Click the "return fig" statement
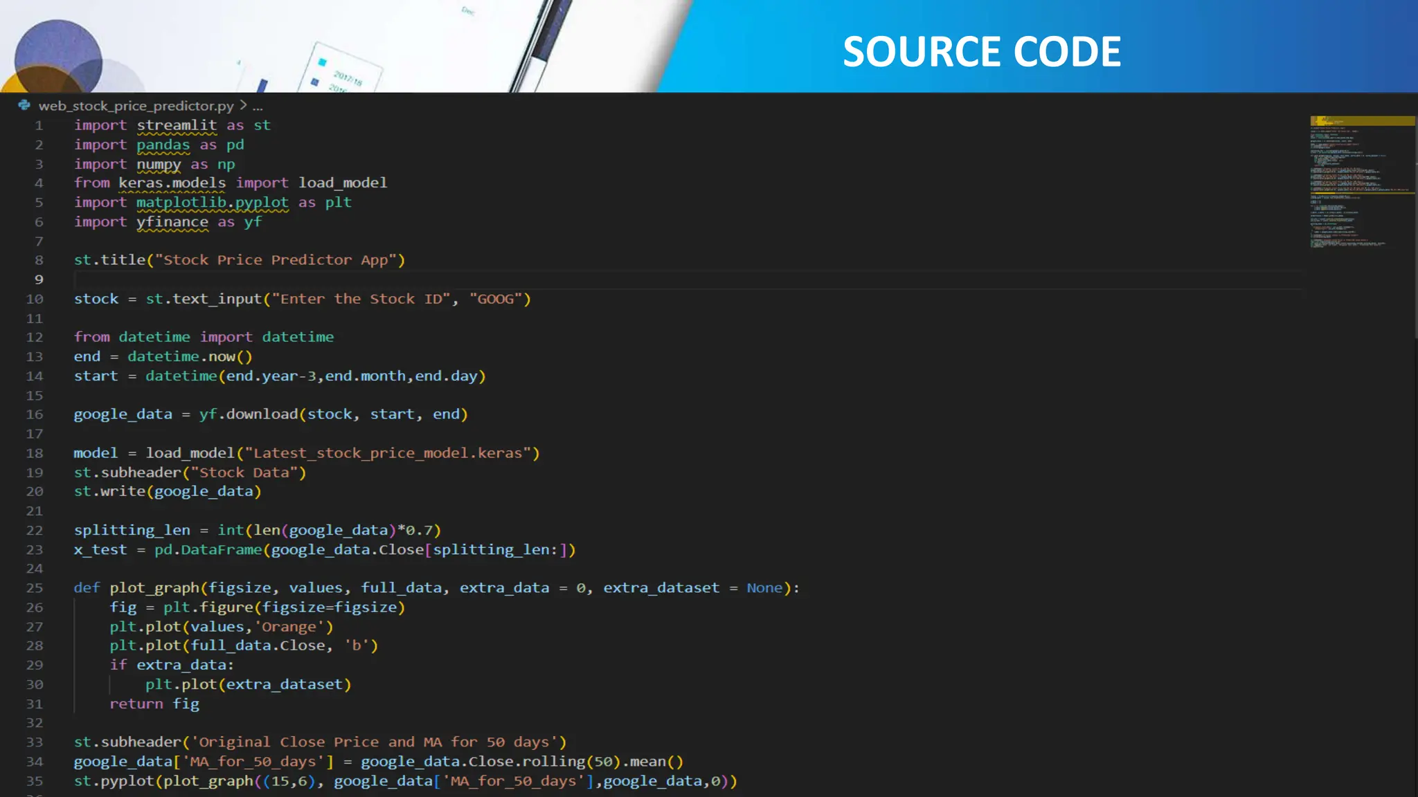1418x797 pixels. (154, 704)
